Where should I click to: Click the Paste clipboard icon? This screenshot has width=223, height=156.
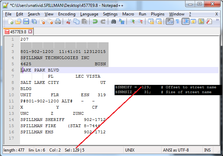(84, 22)
